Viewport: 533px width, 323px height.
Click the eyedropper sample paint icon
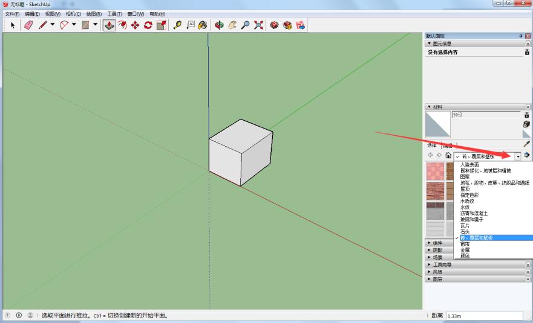tap(526, 144)
